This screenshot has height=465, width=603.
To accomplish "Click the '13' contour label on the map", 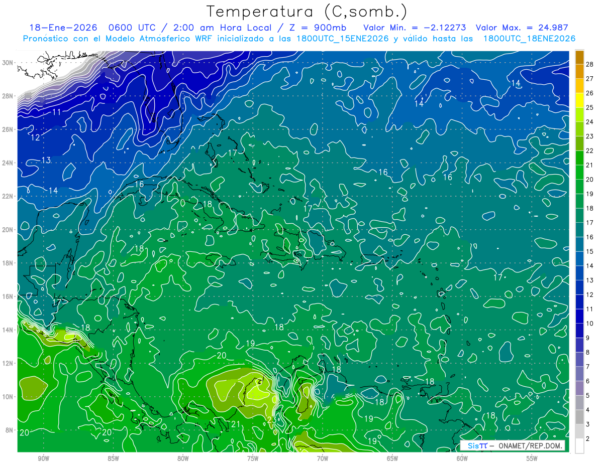I will click(x=46, y=160).
